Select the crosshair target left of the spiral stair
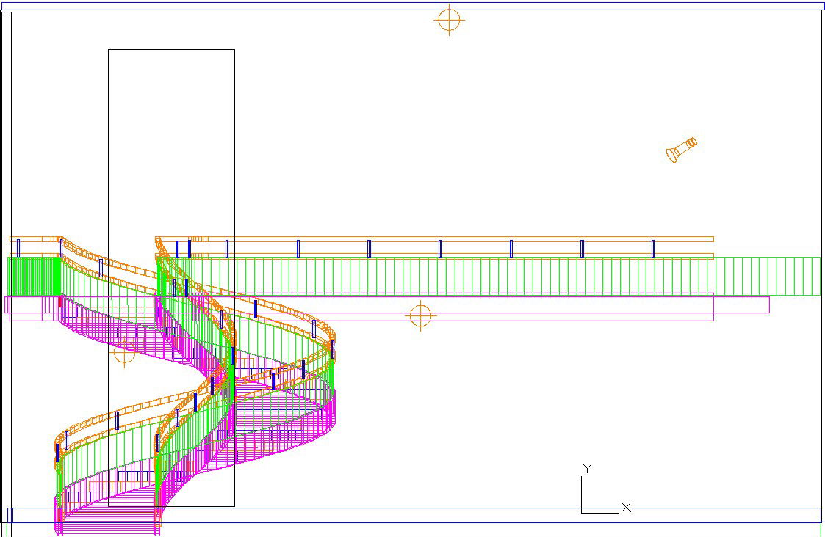Viewport: 825px width, 537px height. (123, 354)
